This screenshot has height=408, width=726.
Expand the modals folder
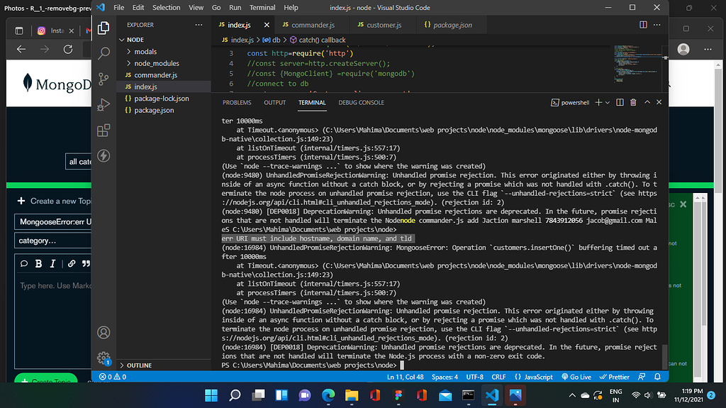[x=145, y=52]
